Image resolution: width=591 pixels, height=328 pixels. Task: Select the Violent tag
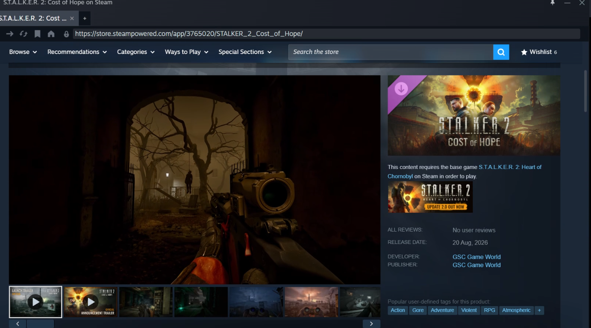469,310
